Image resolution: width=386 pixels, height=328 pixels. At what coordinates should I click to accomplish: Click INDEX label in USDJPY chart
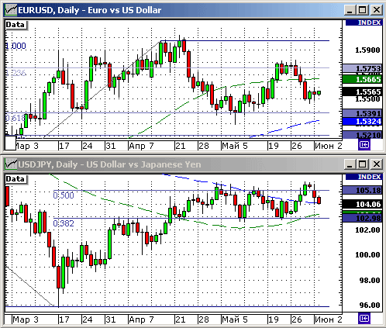click(364, 177)
